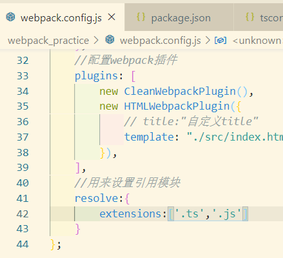The width and height of the screenshot is (283, 258).
Task: Click the word plugins on line 33
Action: tap(96, 76)
